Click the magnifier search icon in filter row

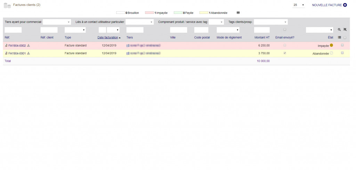[x=339, y=30]
